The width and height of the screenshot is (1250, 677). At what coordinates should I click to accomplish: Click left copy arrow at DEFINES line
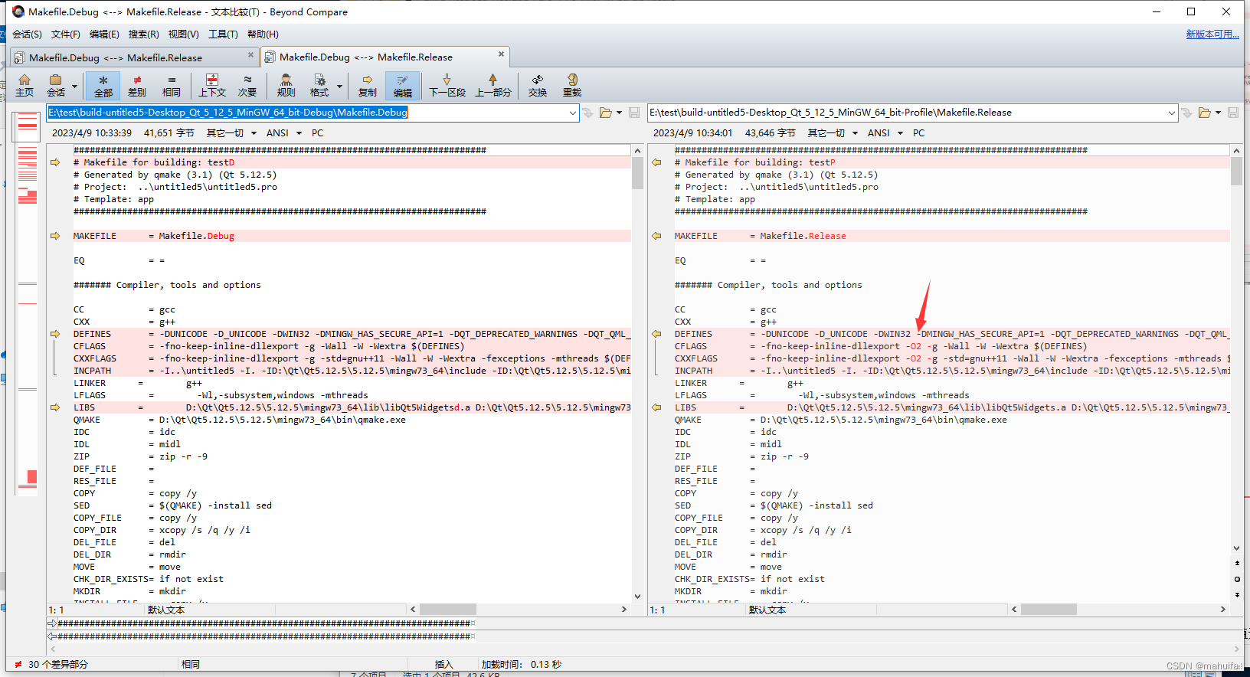tap(55, 334)
